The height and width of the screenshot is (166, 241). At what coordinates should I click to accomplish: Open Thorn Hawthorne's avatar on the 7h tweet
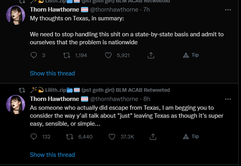click(x=16, y=15)
